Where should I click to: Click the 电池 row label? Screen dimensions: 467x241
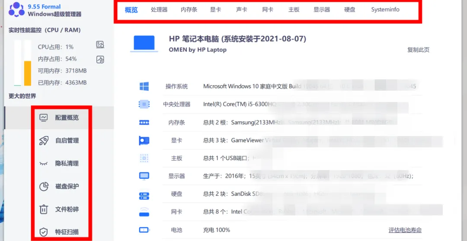click(x=176, y=230)
